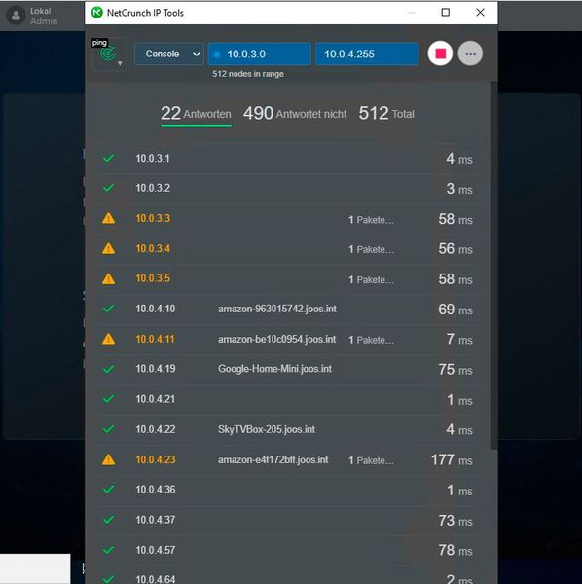Select address 10.0.3.1
This screenshot has width=582, height=584.
pos(153,159)
